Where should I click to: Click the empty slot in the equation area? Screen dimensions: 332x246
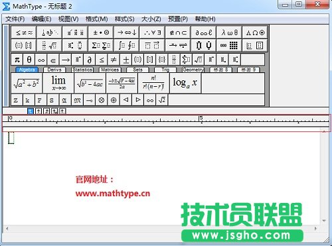tap(11, 138)
